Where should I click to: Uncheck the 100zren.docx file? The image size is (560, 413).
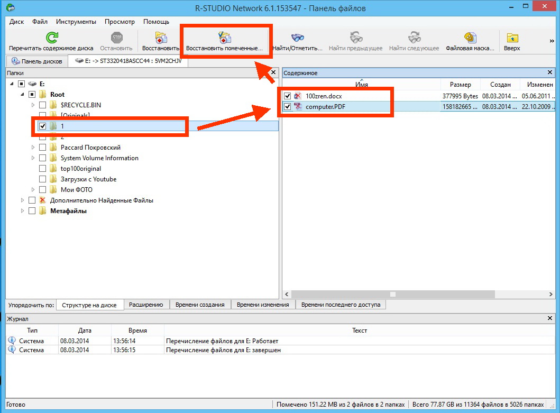(287, 96)
